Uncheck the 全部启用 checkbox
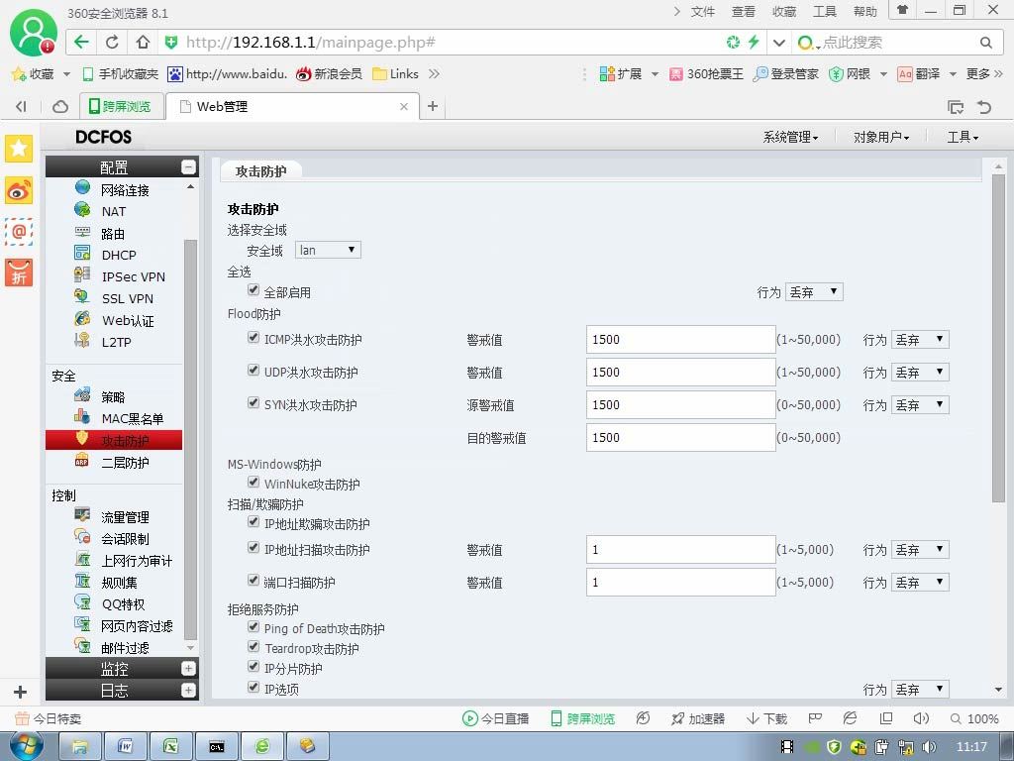This screenshot has width=1014, height=761. pyautogui.click(x=253, y=290)
